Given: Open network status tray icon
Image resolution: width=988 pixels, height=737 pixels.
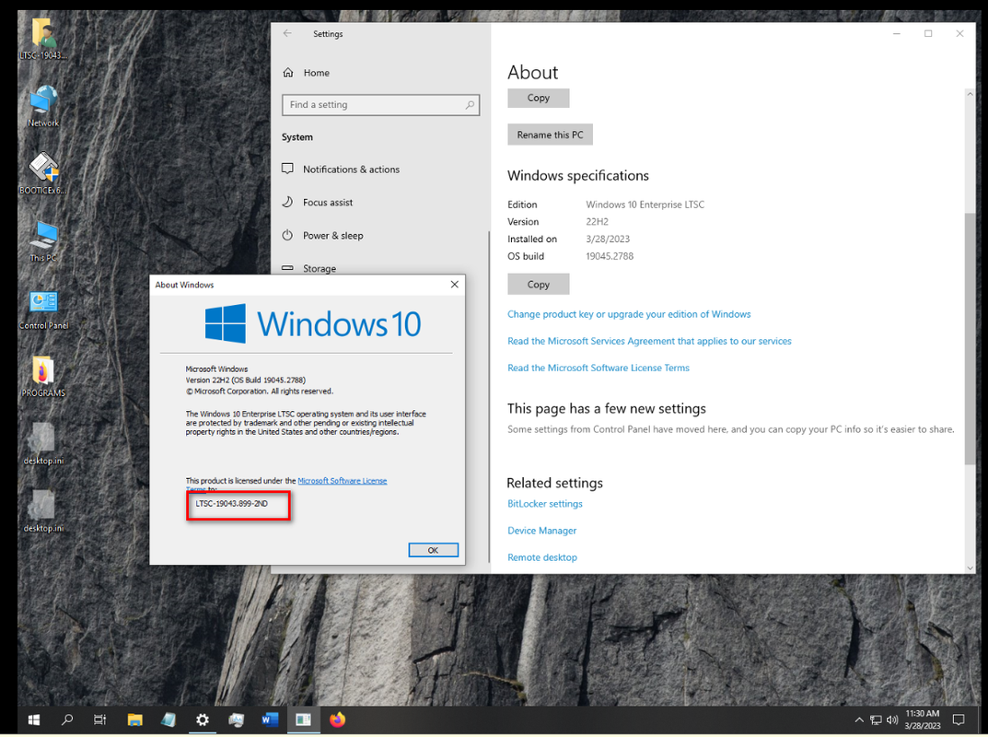Looking at the screenshot, I should click(x=876, y=719).
